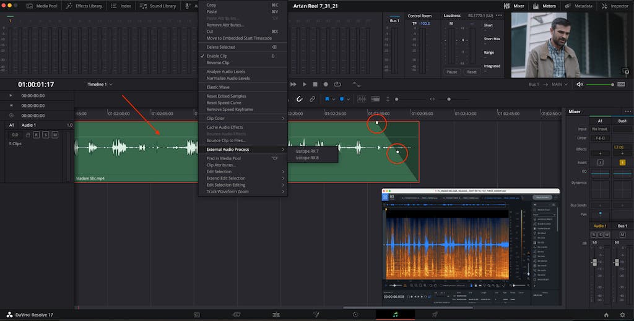
Task: Mute Bus 1 in the Mixer
Action: 622,234
